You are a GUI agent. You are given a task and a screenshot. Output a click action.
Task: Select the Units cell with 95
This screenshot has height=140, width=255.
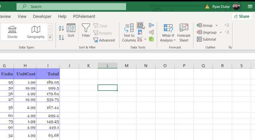pyautogui.click(x=7, y=82)
